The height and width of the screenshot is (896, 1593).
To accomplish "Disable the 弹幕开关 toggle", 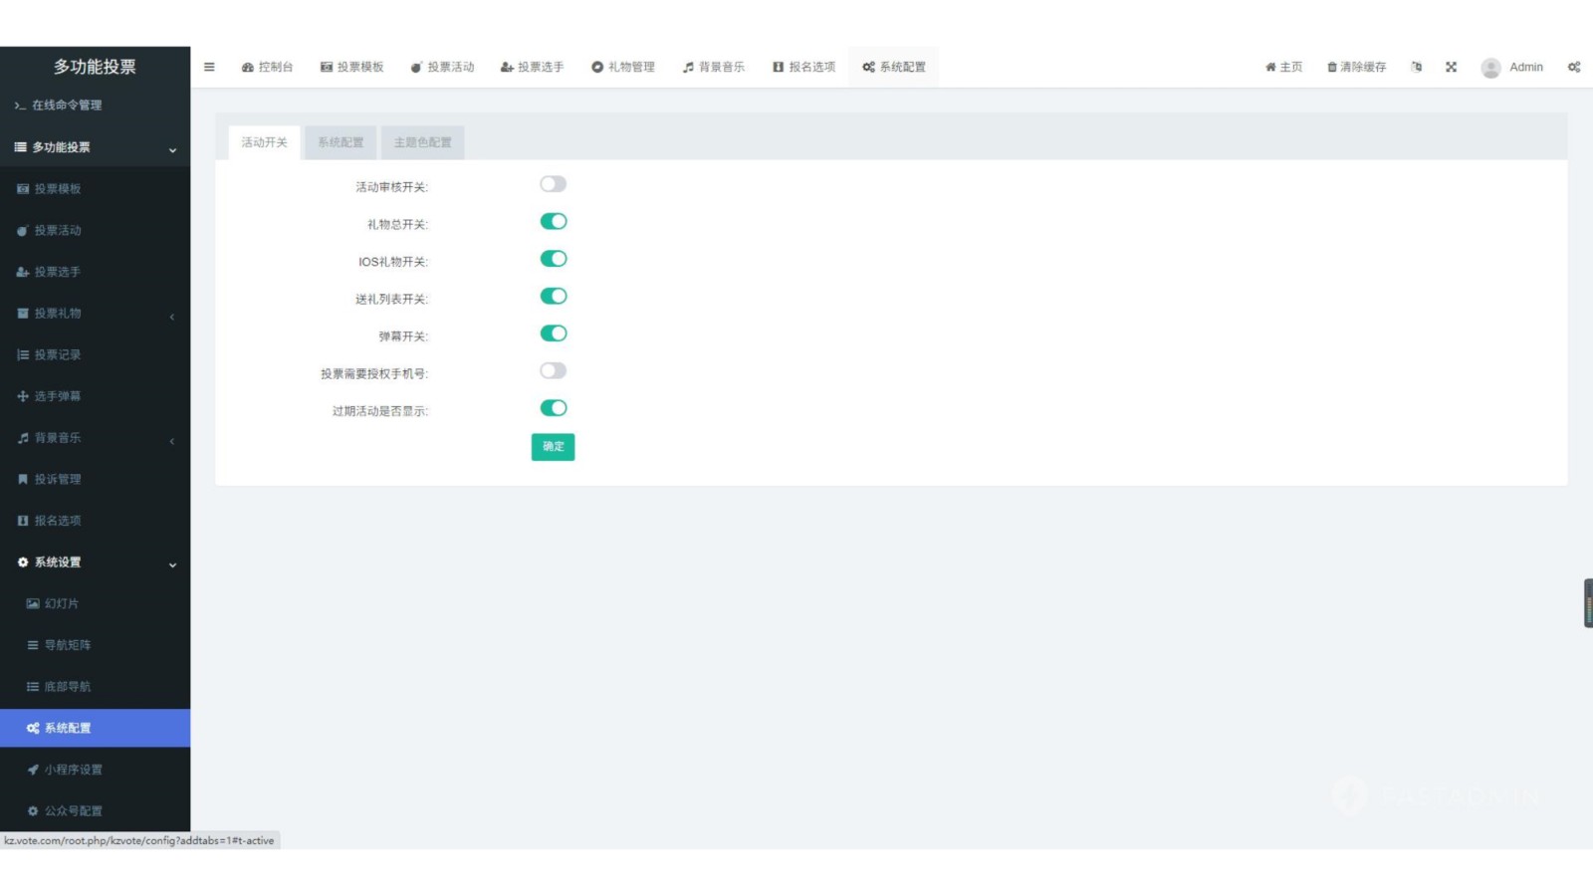I will coord(553,334).
